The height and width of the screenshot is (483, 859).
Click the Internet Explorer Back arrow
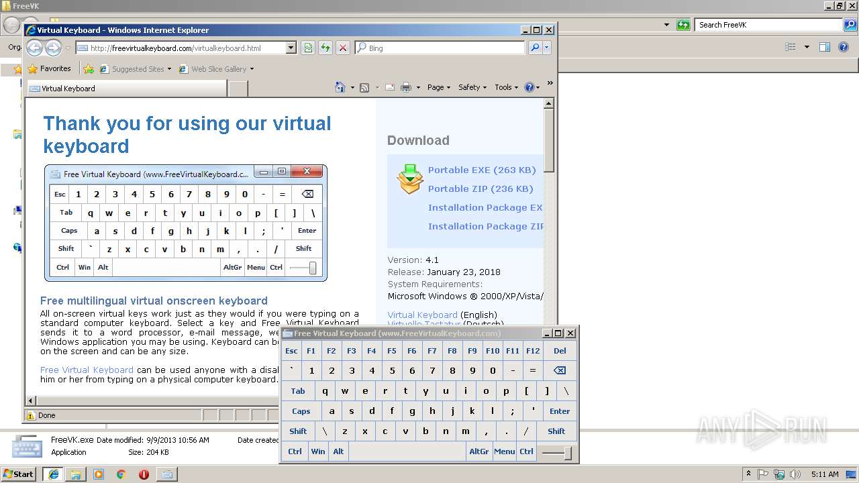pos(34,48)
